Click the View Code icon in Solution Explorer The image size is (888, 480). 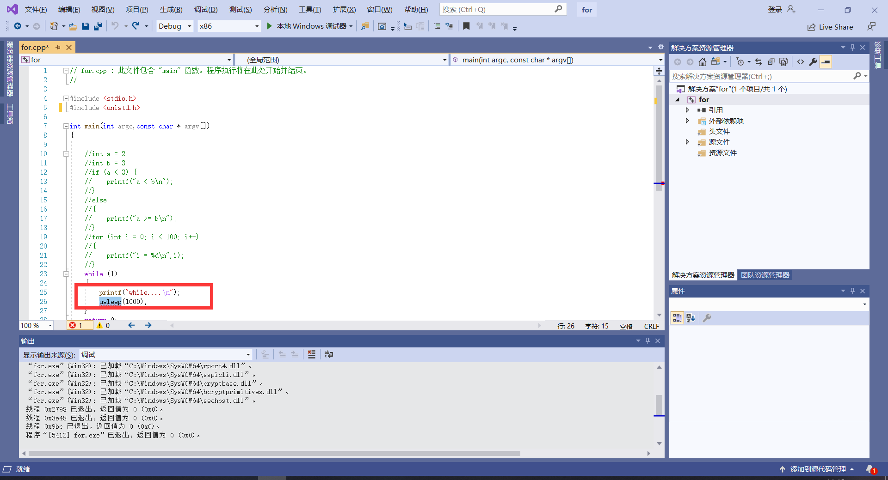point(801,62)
